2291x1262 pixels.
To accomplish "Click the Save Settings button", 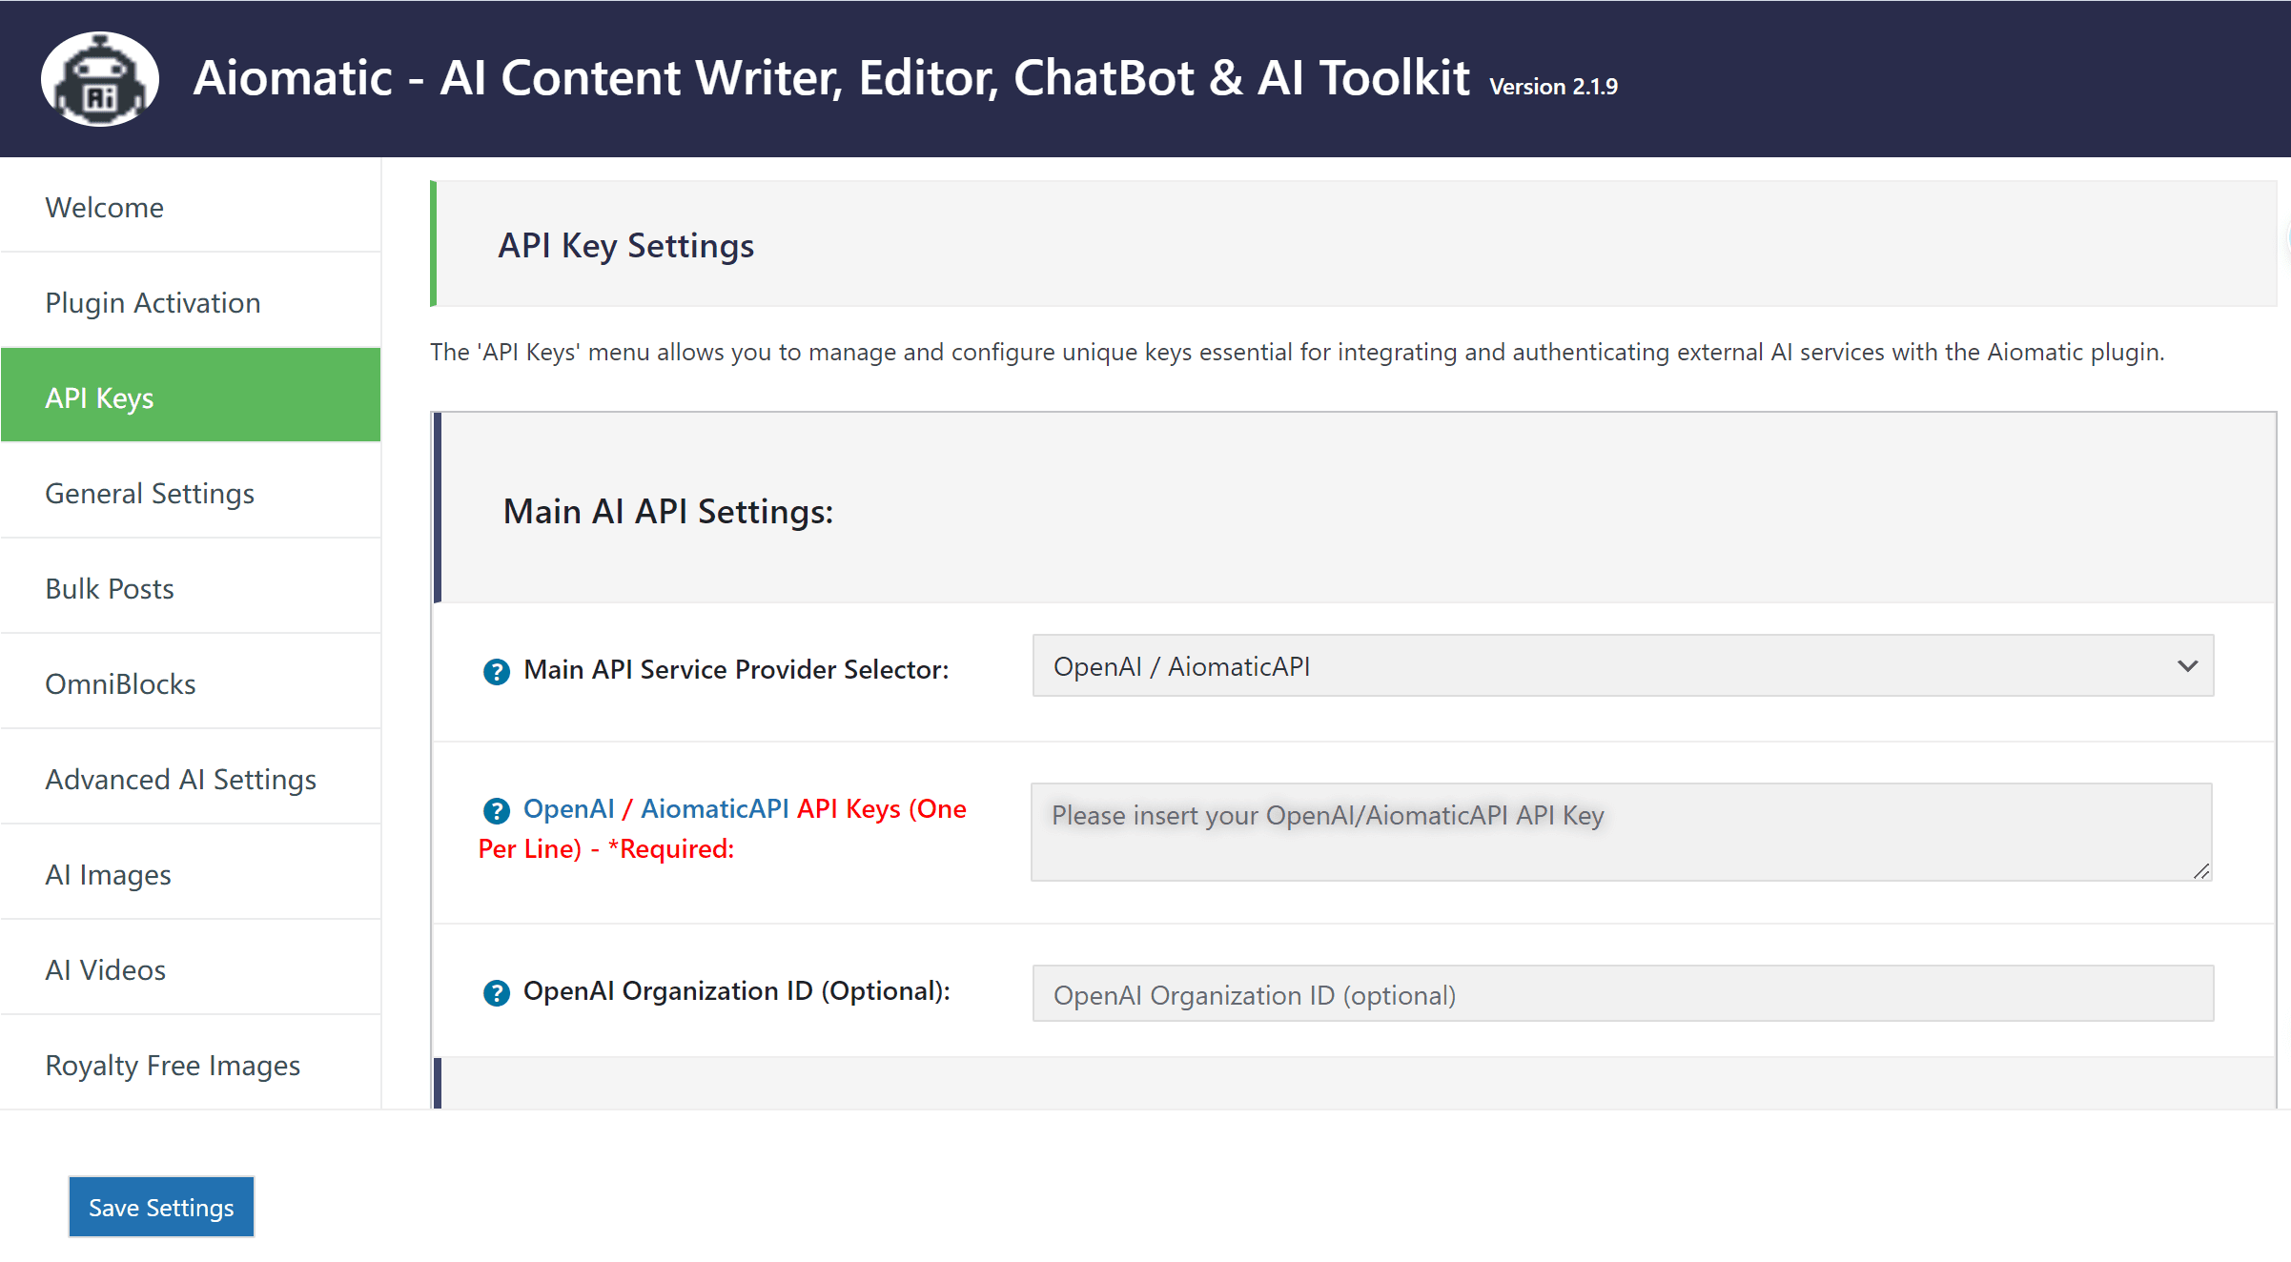I will click(161, 1207).
